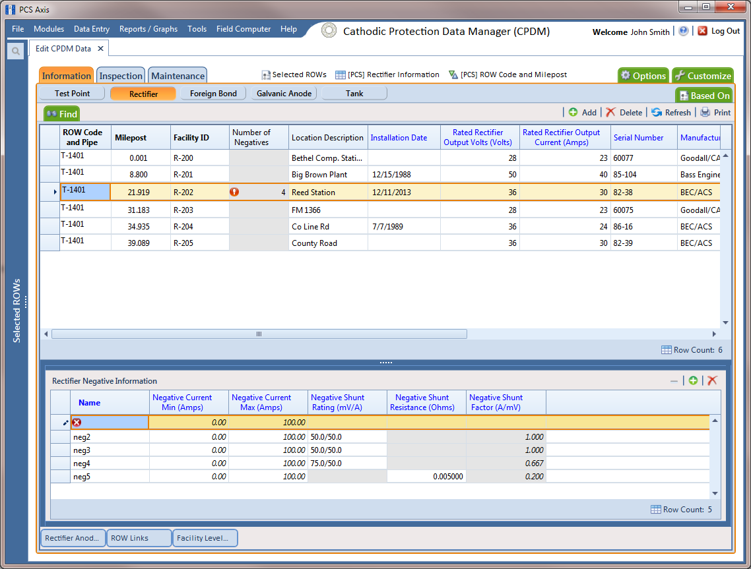Image resolution: width=751 pixels, height=569 pixels.
Task: Click the ROW Code and Milepost filter icon
Action: (453, 75)
